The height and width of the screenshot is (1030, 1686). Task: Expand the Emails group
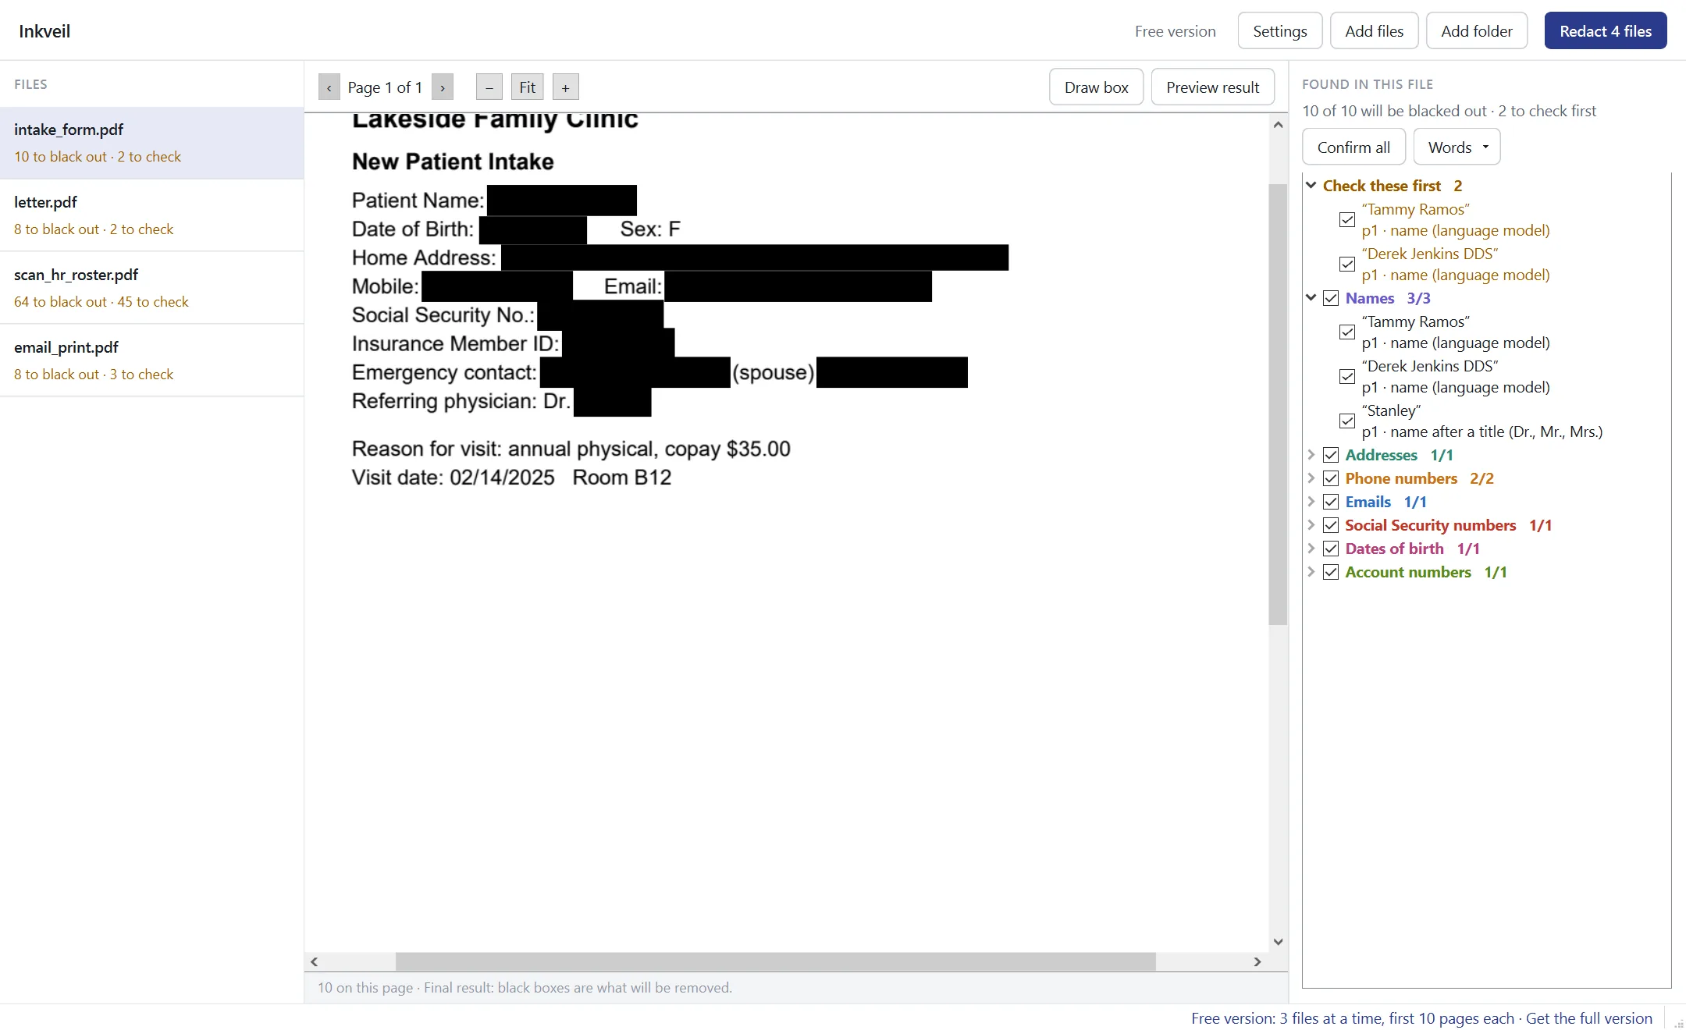click(1311, 502)
